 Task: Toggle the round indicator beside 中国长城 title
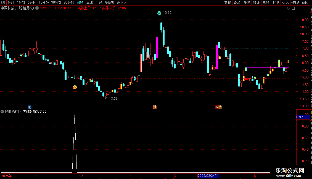click(x=37, y=8)
